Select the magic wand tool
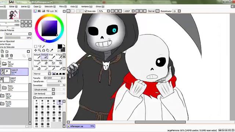 [x=43, y=47]
